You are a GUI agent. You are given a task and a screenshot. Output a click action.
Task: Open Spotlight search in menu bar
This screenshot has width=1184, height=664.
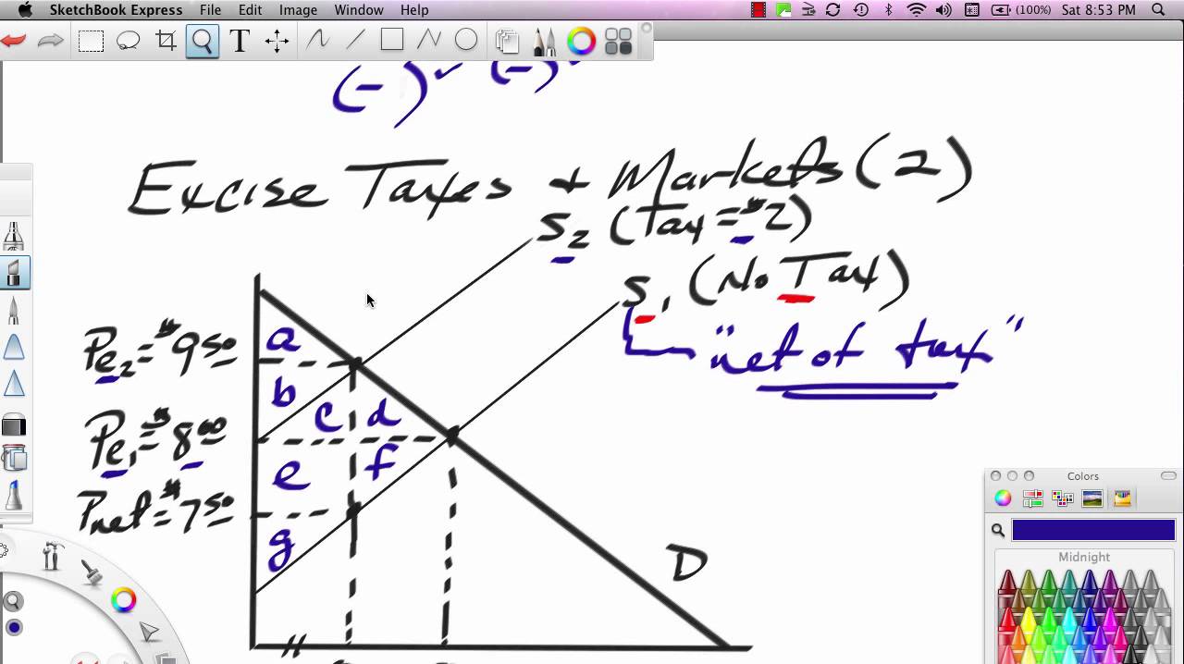tap(1158, 9)
